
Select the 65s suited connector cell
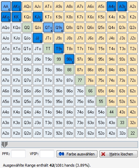(x=101, y=91)
